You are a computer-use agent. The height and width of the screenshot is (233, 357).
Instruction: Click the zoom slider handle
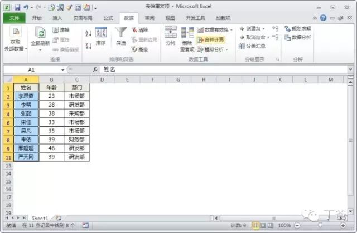tap(320, 225)
